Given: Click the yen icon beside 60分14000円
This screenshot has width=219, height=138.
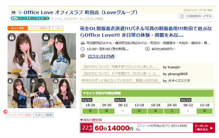Looking at the screenshot, I should [147, 49].
